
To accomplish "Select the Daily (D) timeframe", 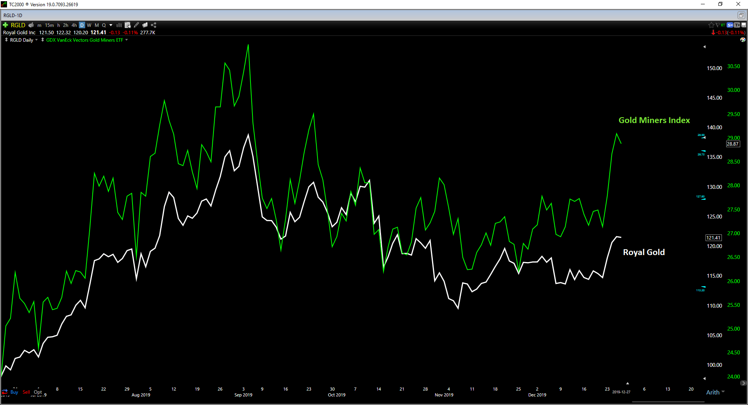I will coord(82,25).
